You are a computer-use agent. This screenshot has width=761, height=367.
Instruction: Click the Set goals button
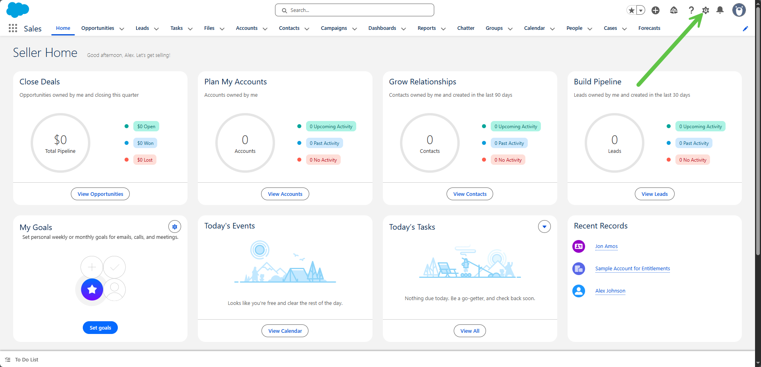(x=100, y=328)
